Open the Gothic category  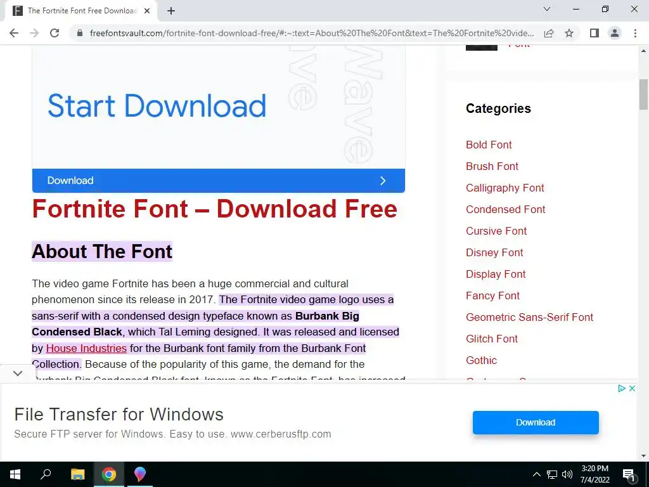coord(482,360)
